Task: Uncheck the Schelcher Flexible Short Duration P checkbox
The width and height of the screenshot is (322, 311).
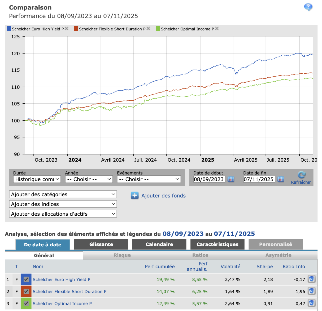Action: (26, 291)
